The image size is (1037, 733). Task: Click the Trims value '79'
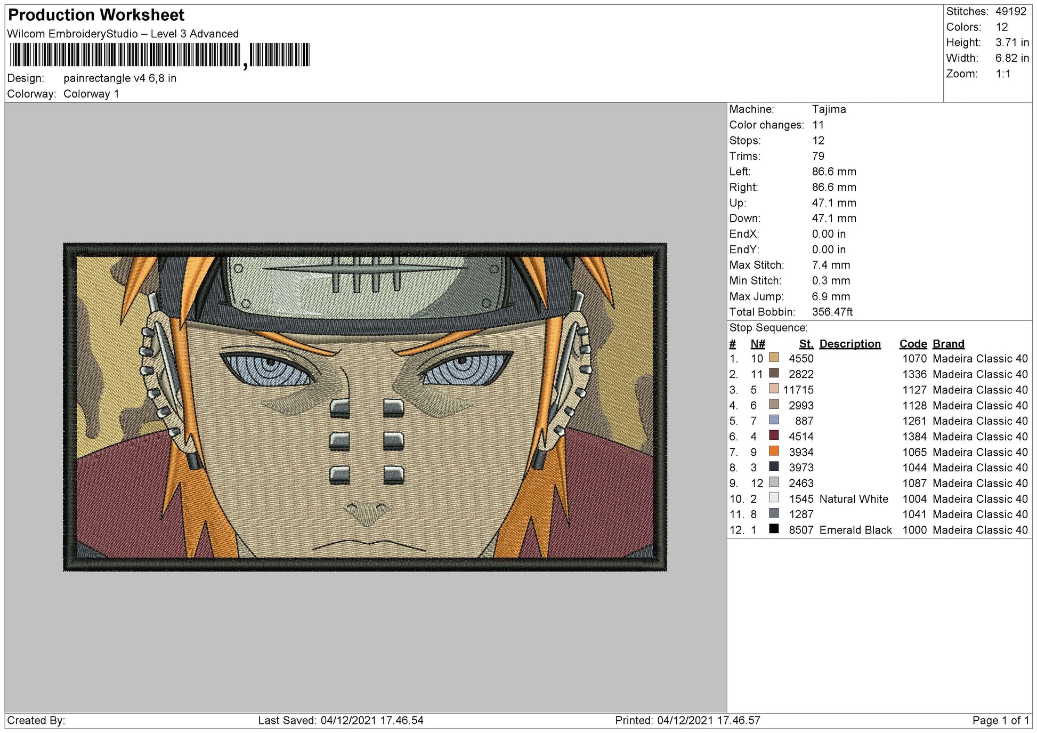tap(818, 156)
